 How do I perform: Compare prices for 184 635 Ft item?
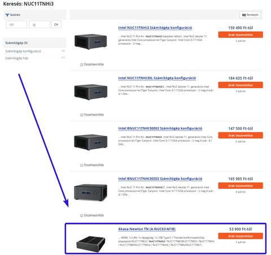pyautogui.click(x=241, y=85)
